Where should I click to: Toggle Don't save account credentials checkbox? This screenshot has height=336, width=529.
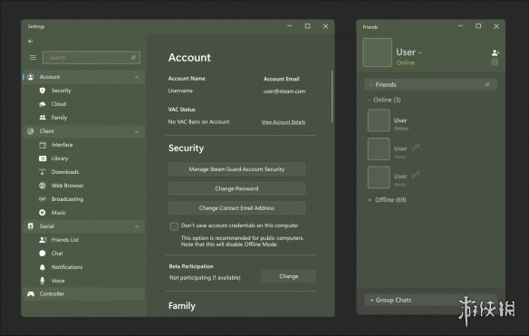tap(174, 226)
